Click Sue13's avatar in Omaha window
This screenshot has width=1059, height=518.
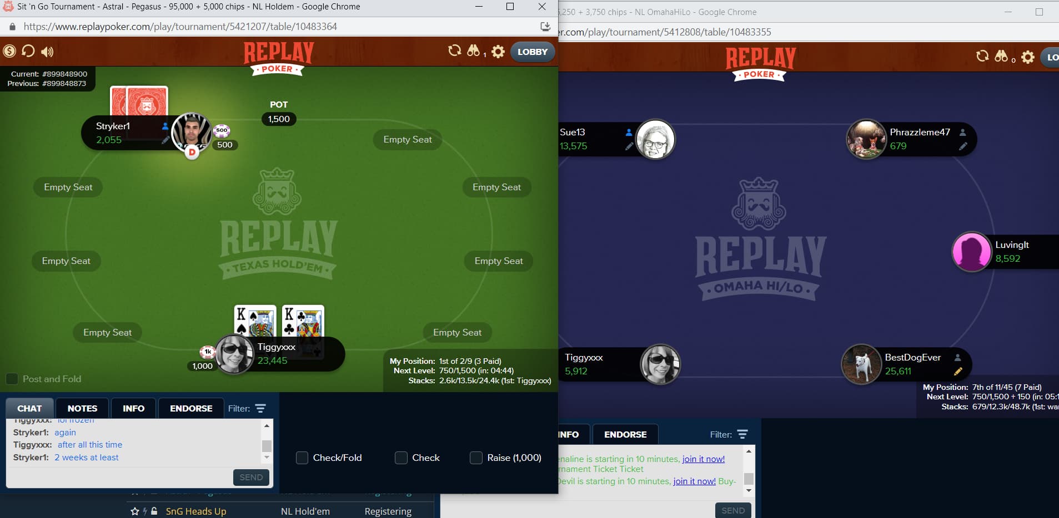[655, 139]
